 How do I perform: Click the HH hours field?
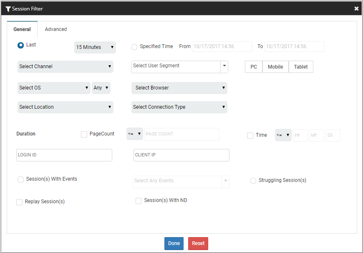click(300, 135)
